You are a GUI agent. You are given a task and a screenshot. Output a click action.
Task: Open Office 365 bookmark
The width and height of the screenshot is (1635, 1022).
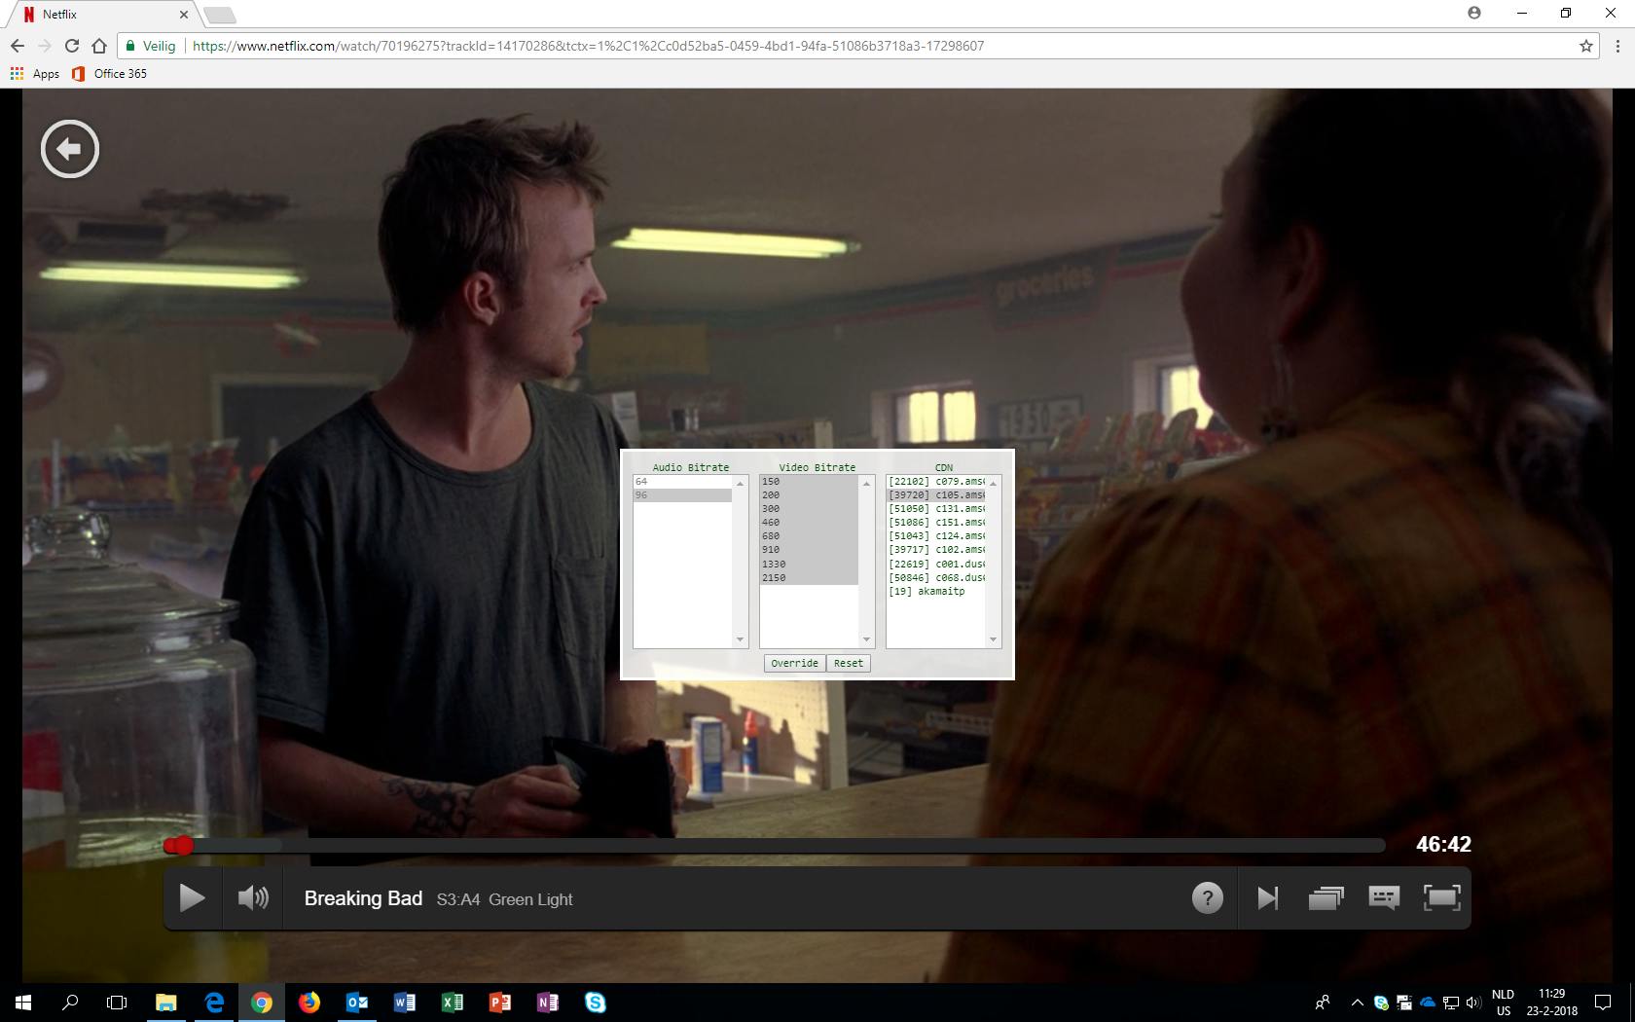coord(110,74)
